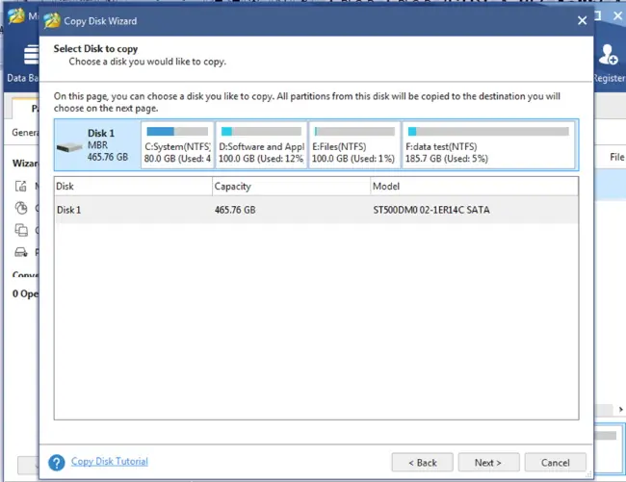Click the blue help question mark icon
This screenshot has height=482, width=626.
click(x=57, y=463)
